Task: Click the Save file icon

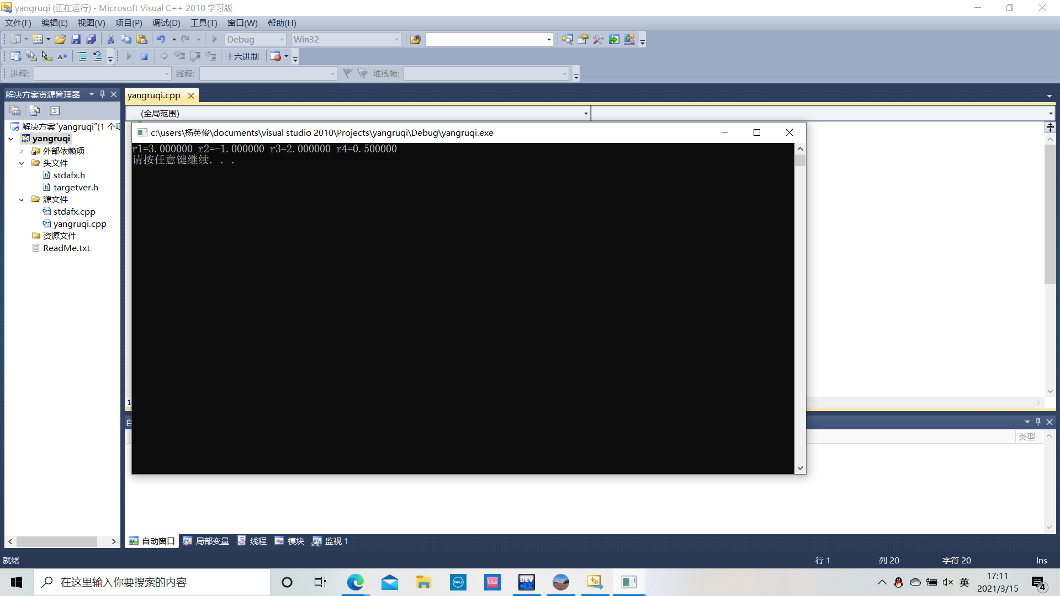Action: click(x=76, y=39)
